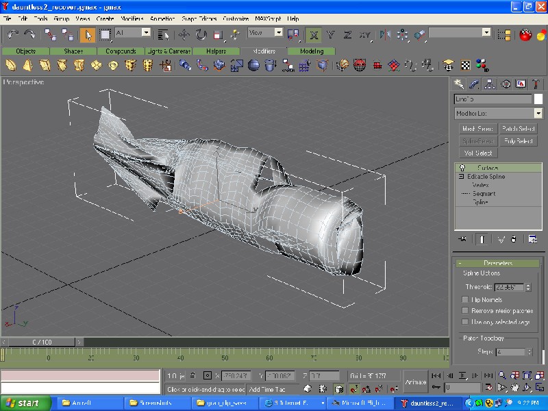Activate the Select Object arrow tool

pos(87,34)
